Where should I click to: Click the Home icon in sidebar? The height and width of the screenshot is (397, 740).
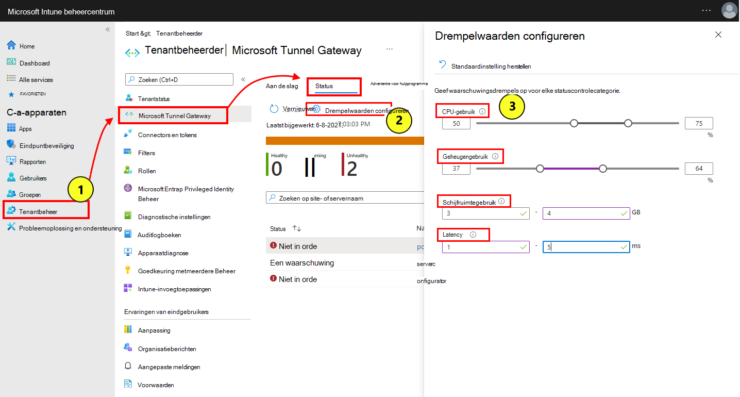pos(11,45)
